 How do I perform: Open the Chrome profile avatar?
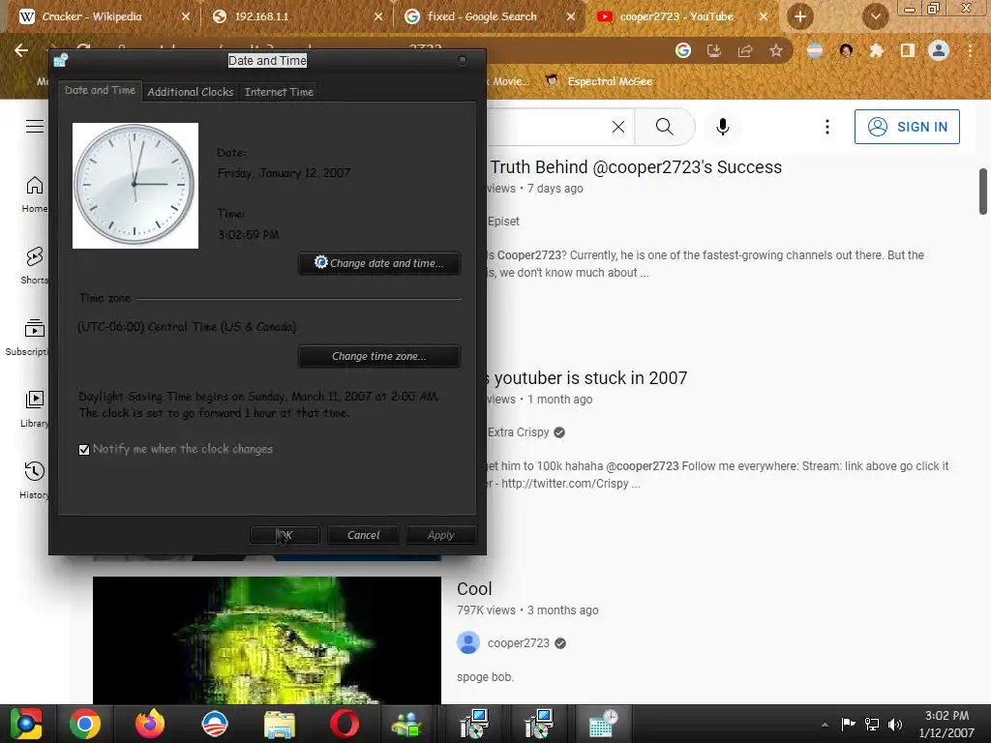939,50
